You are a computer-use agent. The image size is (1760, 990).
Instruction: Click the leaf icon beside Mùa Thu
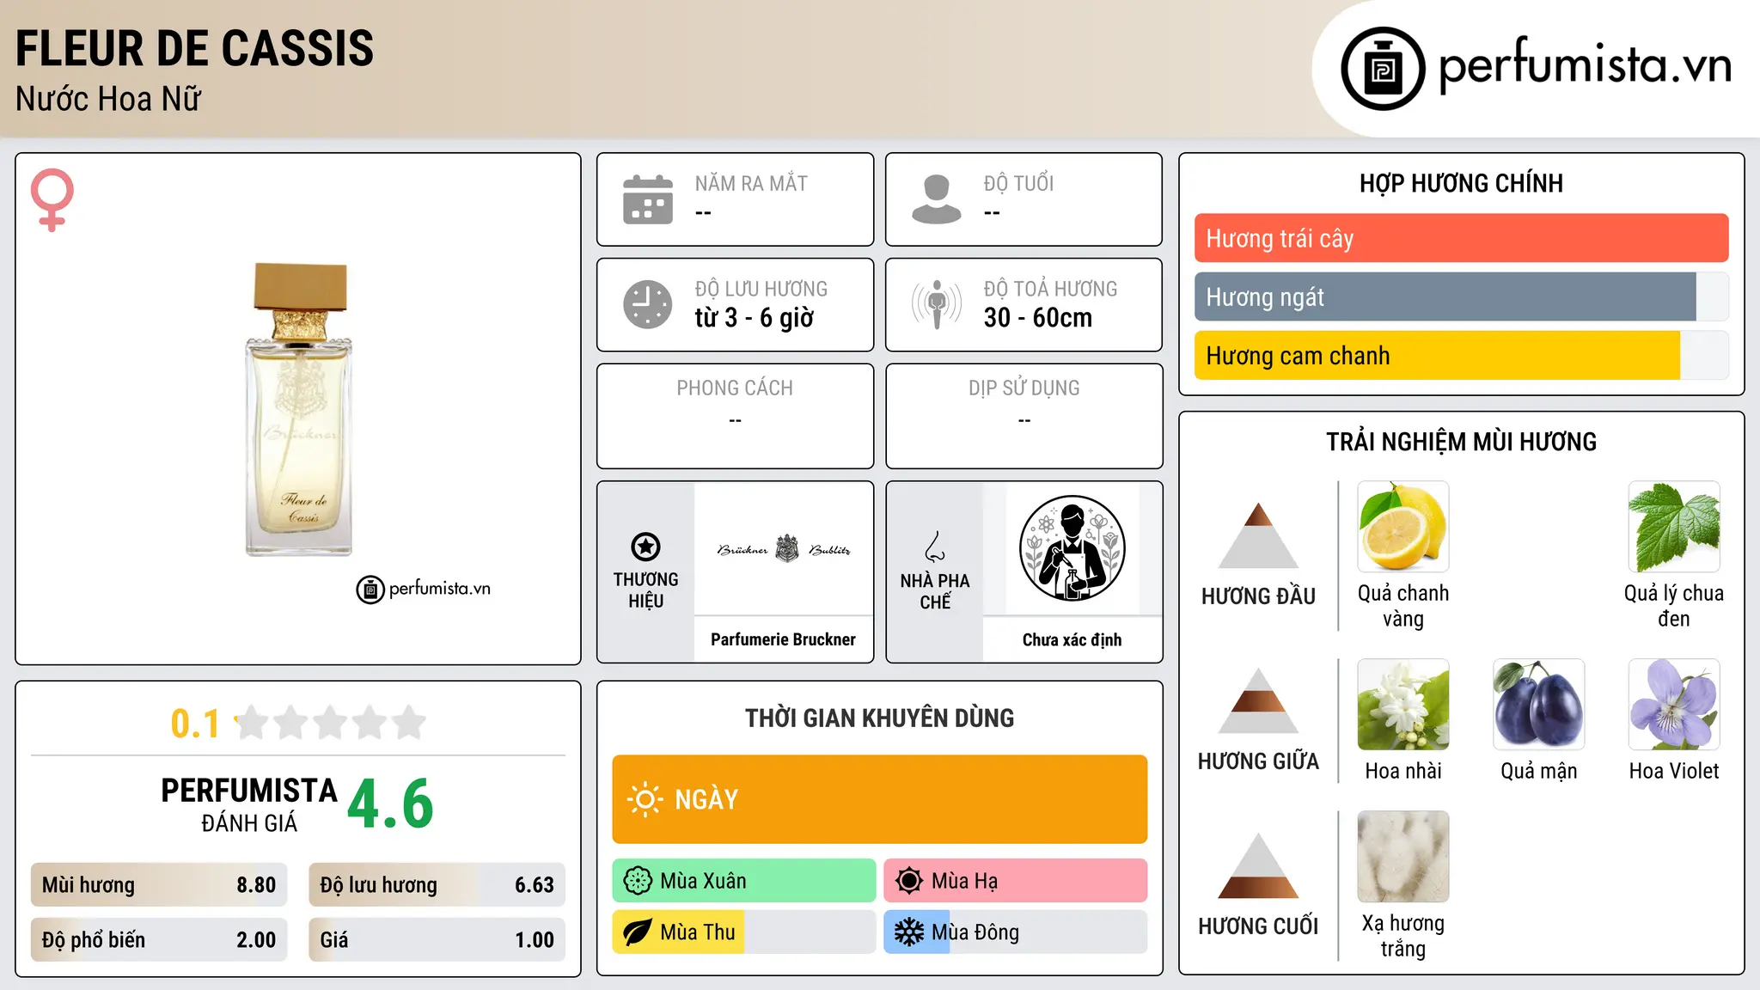(x=638, y=932)
